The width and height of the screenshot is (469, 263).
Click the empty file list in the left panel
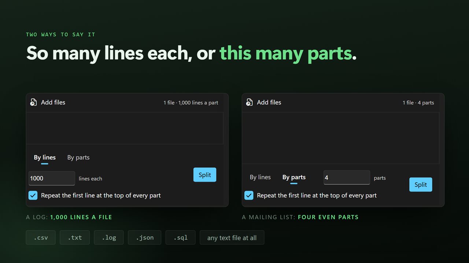click(x=125, y=128)
